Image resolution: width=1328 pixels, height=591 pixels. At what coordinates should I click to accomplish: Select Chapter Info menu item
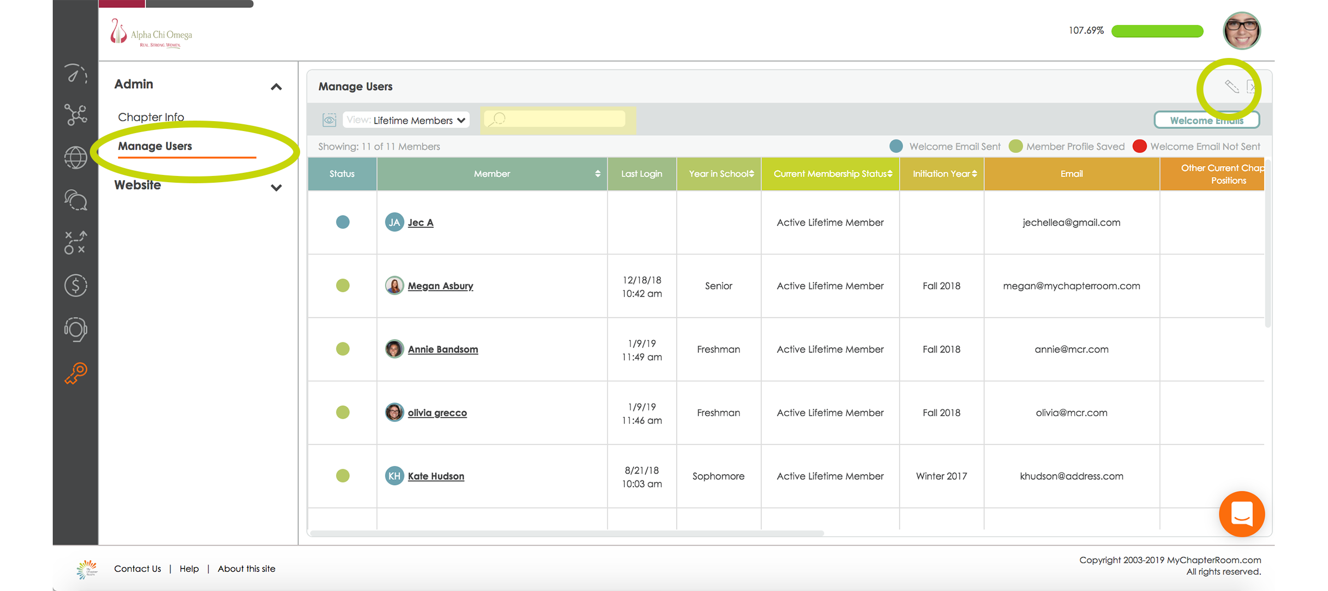[x=151, y=117]
